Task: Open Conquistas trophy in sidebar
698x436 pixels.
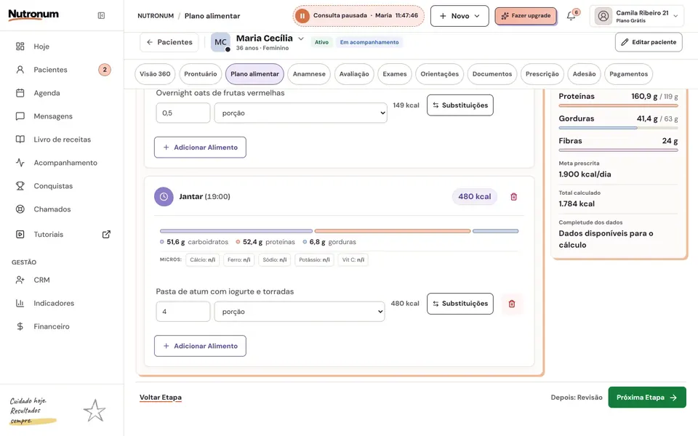Action: tap(53, 186)
